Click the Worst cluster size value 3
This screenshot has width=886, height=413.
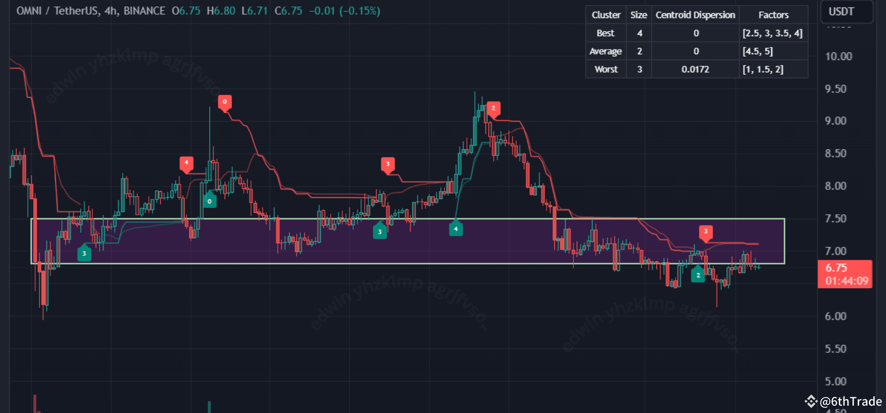(x=639, y=69)
